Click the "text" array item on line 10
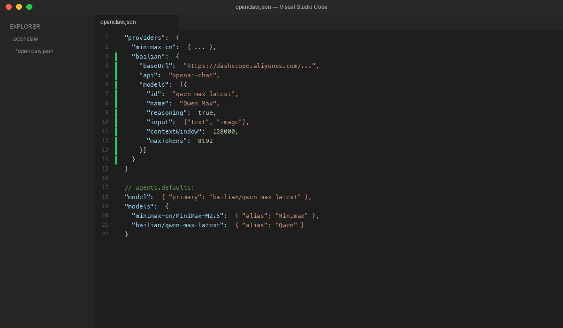This screenshot has width=563, height=328. (198, 122)
